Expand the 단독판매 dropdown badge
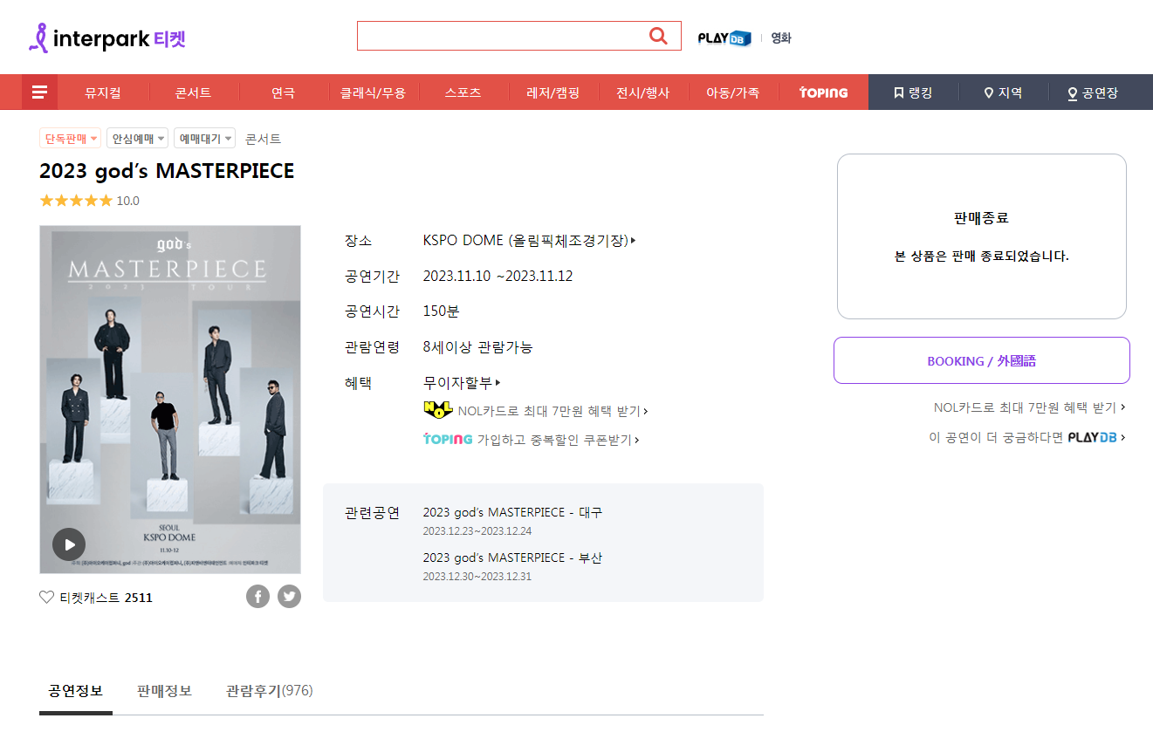Image resolution: width=1153 pixels, height=732 pixels. tap(70, 138)
